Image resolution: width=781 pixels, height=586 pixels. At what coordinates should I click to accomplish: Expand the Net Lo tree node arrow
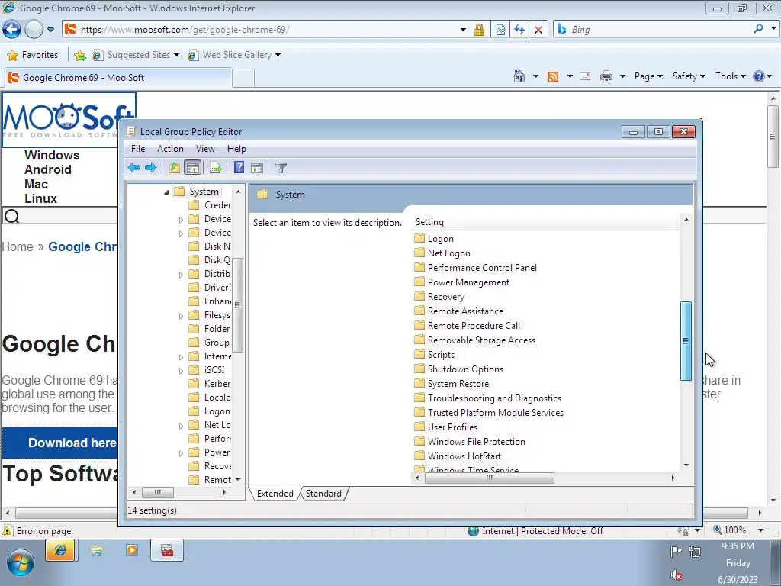182,426
